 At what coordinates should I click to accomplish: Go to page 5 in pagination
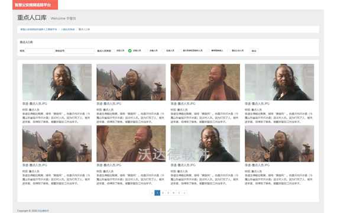[179, 193]
